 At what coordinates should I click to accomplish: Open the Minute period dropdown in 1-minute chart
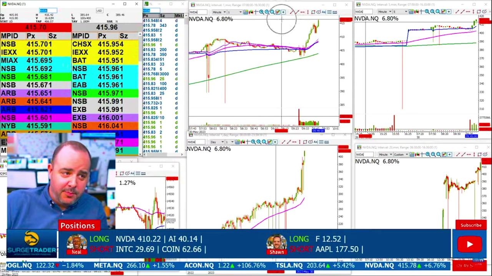click(219, 12)
